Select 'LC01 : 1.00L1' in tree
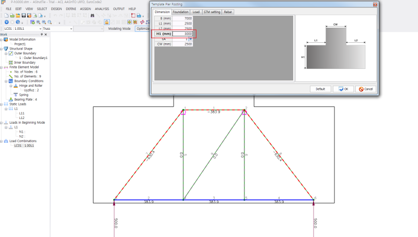Viewport: 418px width, 237px height. tap(24, 146)
